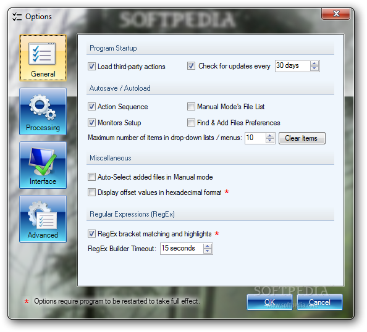Open the Processing options category

tap(43, 111)
